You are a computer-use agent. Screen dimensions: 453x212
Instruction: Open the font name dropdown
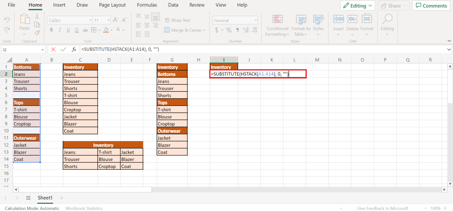click(x=90, y=20)
